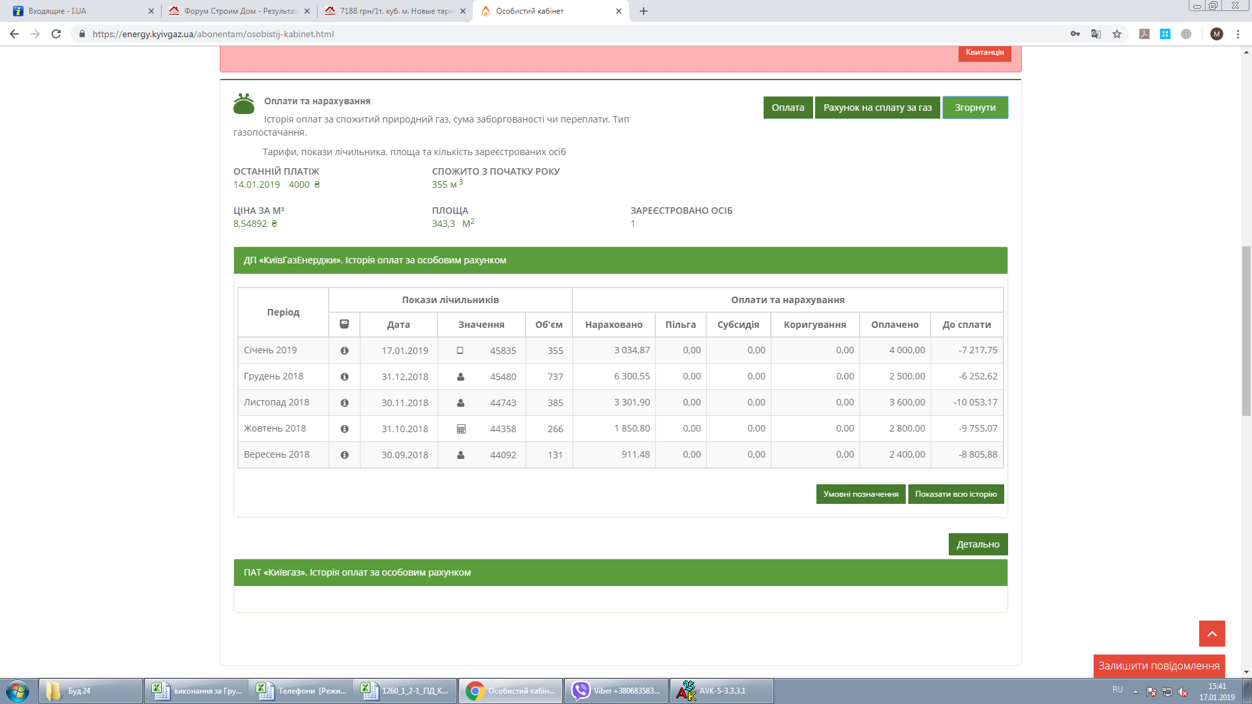This screenshot has height=704, width=1252.
Task: Click info icon for Вересень 2018 row
Action: tap(344, 455)
